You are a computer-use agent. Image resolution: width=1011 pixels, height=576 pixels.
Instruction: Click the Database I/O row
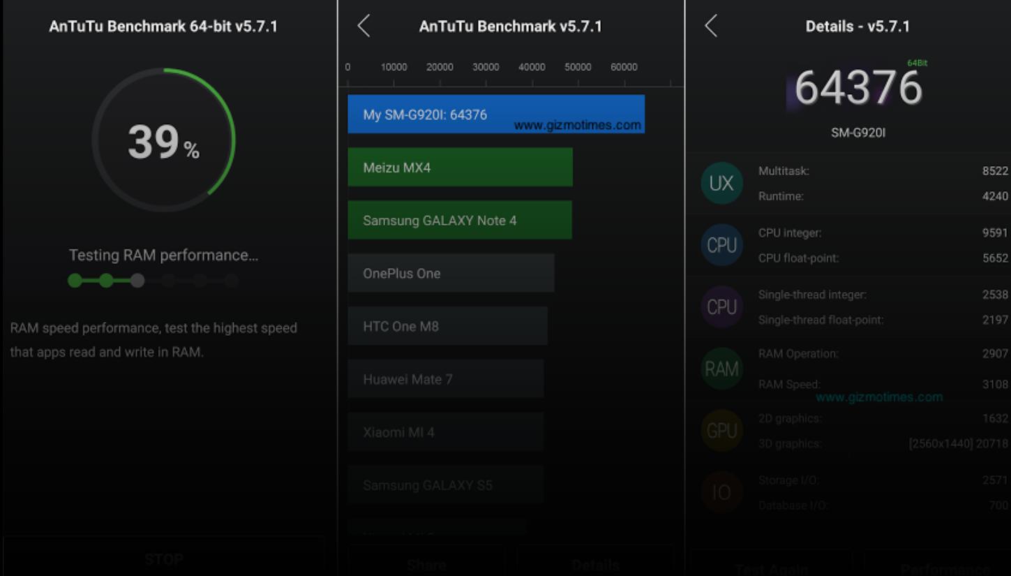tap(883, 505)
